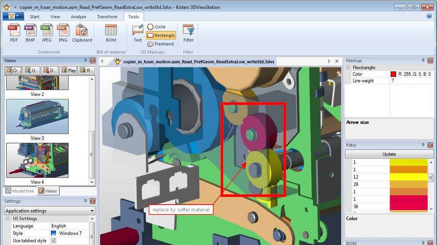Choose the Circle markup tool
This screenshot has height=245, width=437.
point(156,27)
